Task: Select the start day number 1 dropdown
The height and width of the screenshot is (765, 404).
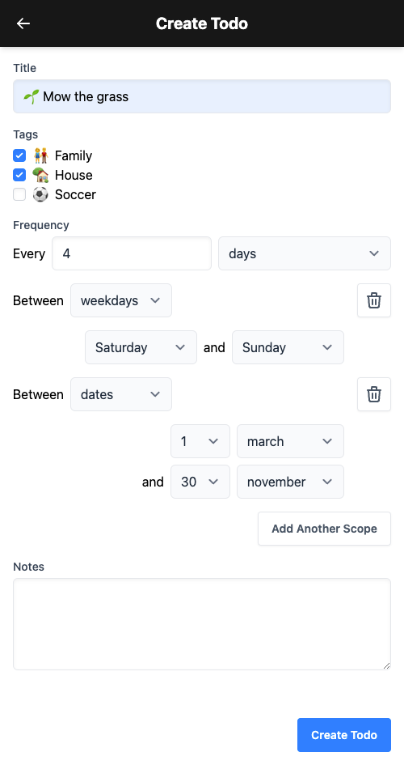Action: (x=200, y=441)
